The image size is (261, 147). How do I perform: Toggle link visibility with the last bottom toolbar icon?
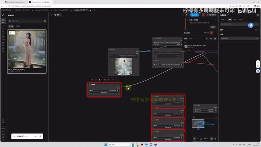(215, 139)
